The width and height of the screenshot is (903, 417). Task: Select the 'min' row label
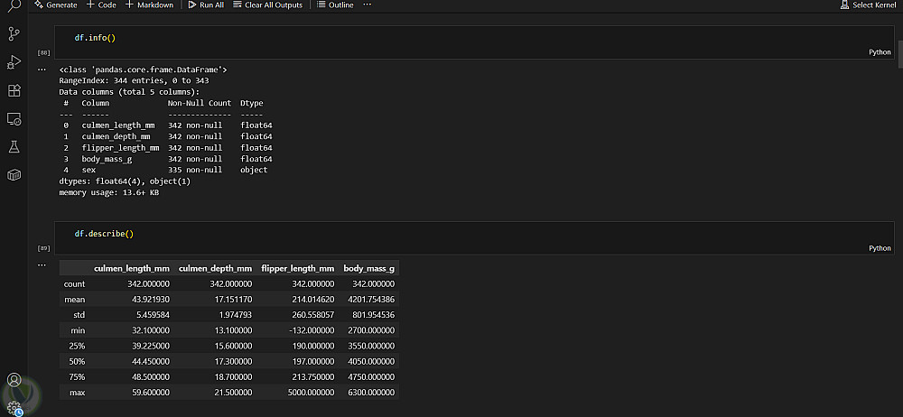(x=79, y=330)
